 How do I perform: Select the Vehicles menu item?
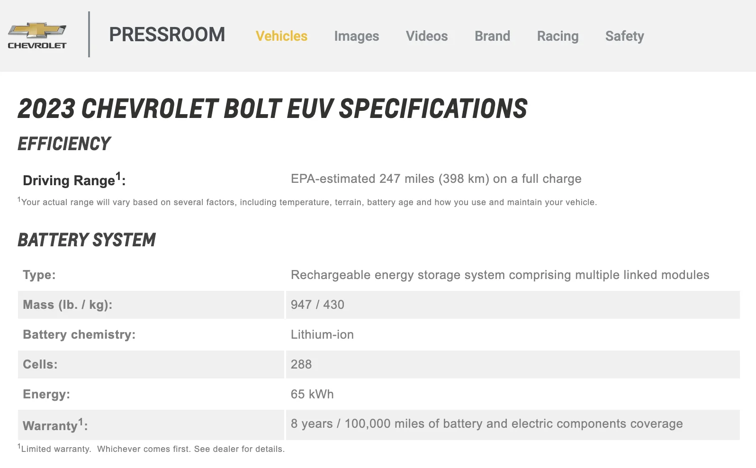coord(281,36)
